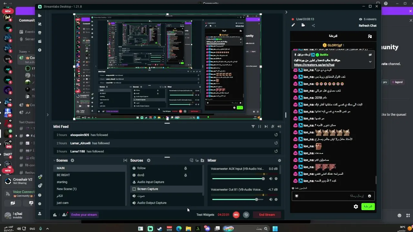Open the emoji picker in chat input

pyautogui.click(x=369, y=196)
